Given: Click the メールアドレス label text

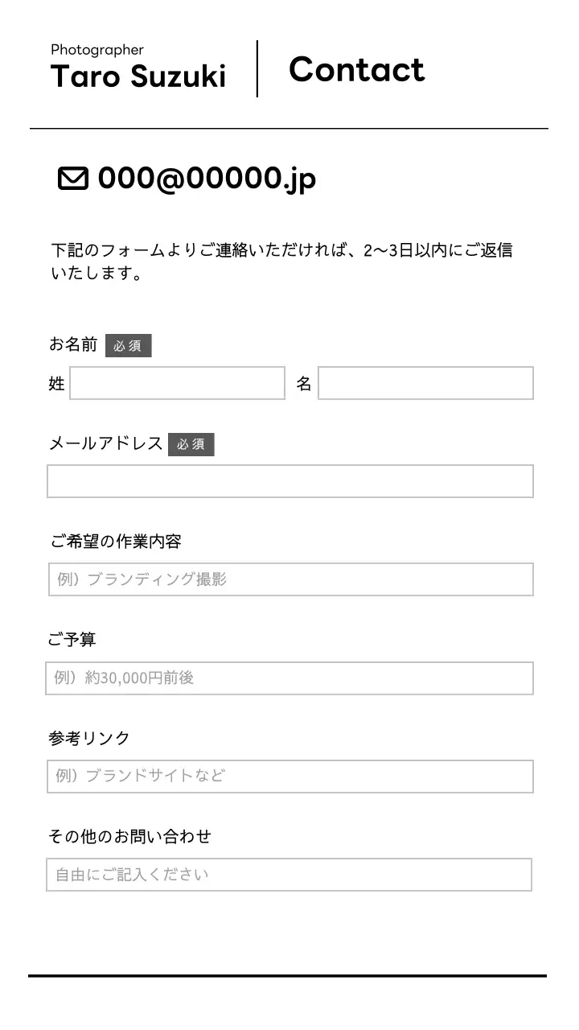Looking at the screenshot, I should pos(105,443).
